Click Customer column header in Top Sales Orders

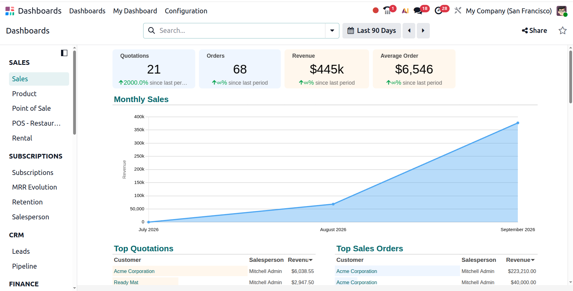pos(350,260)
